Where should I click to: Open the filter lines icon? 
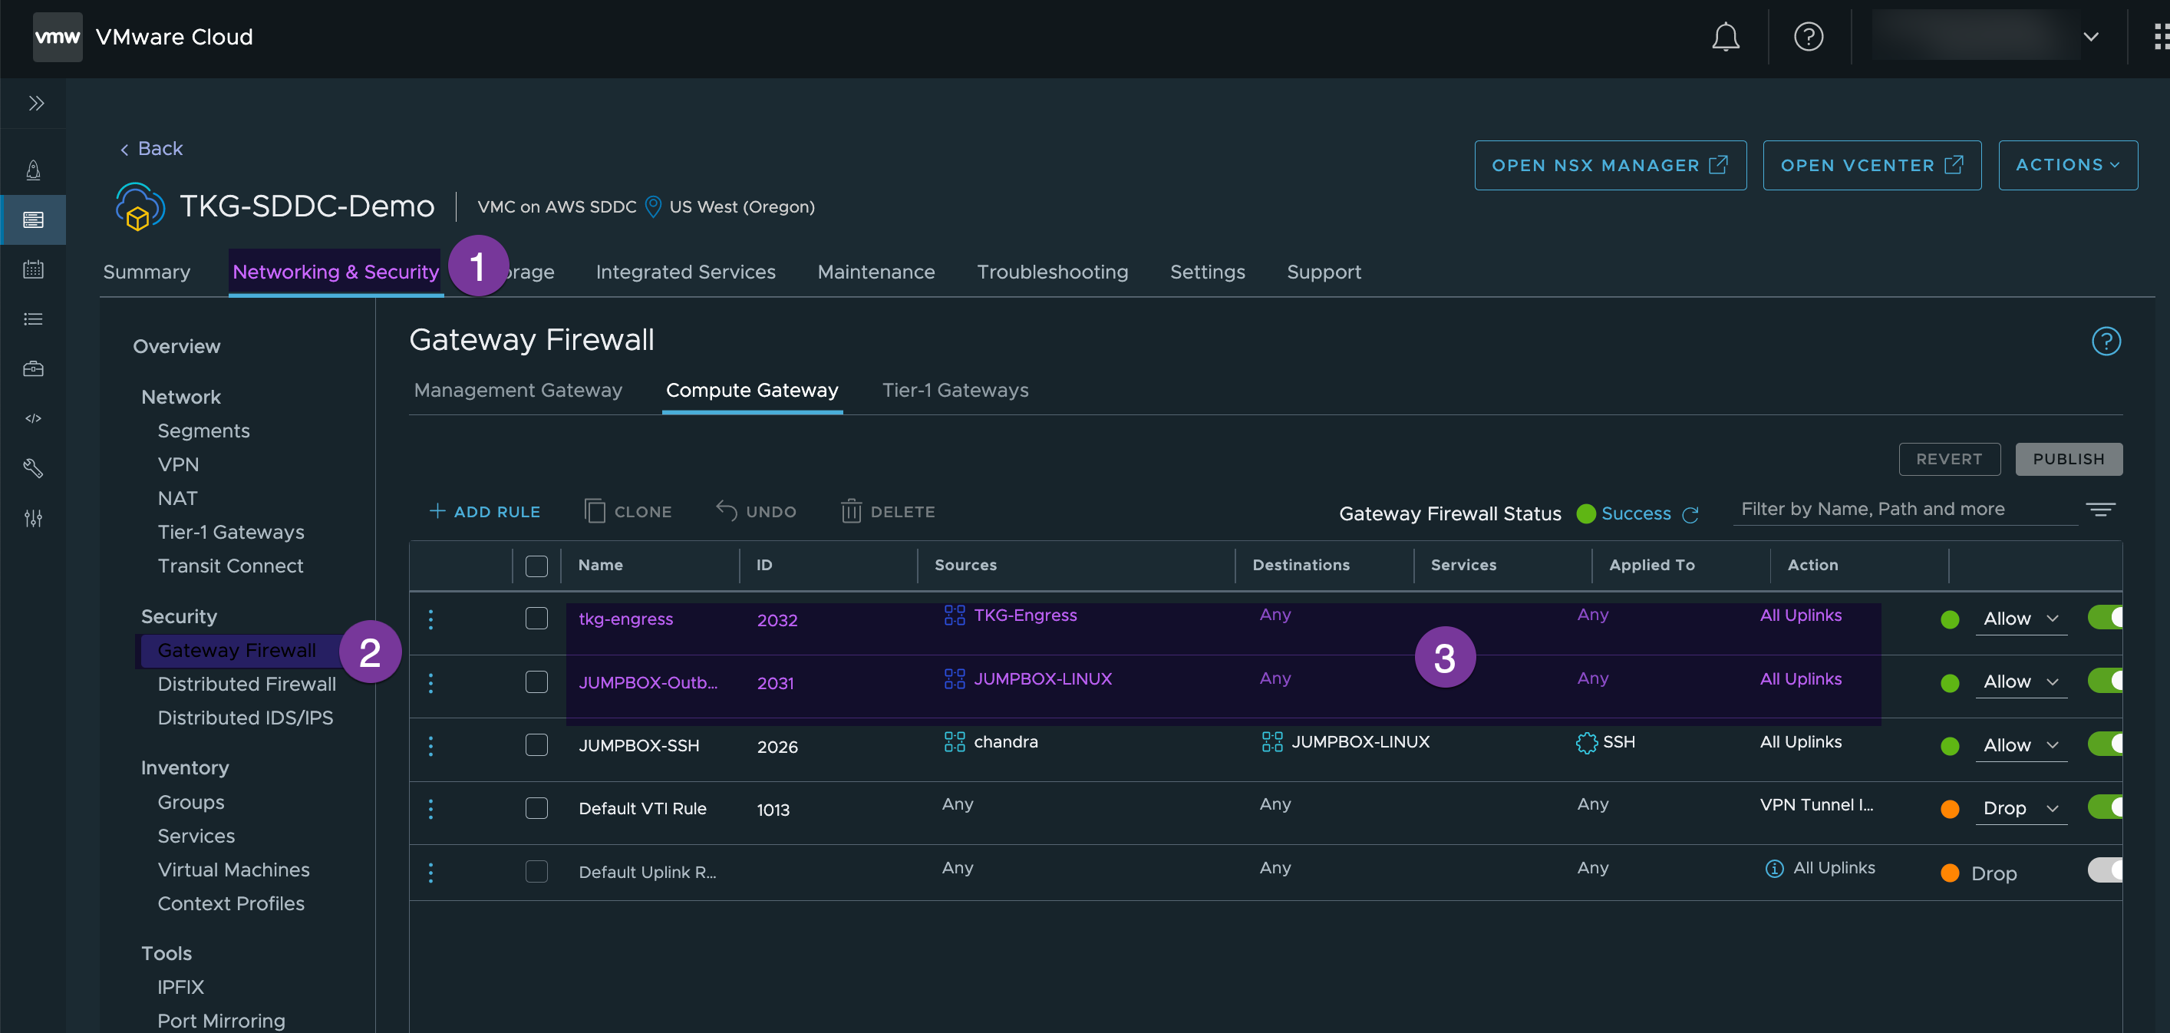pyautogui.click(x=2100, y=510)
